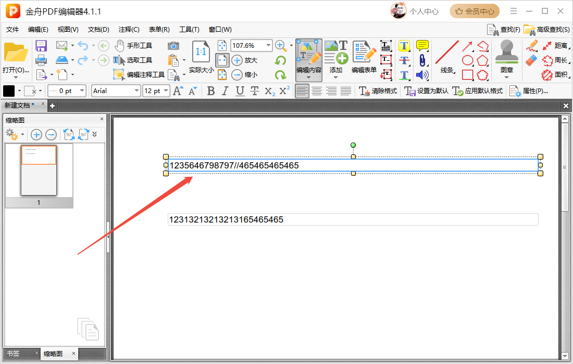Toggle underline text formatting
This screenshot has width=573, height=364.
(x=240, y=91)
